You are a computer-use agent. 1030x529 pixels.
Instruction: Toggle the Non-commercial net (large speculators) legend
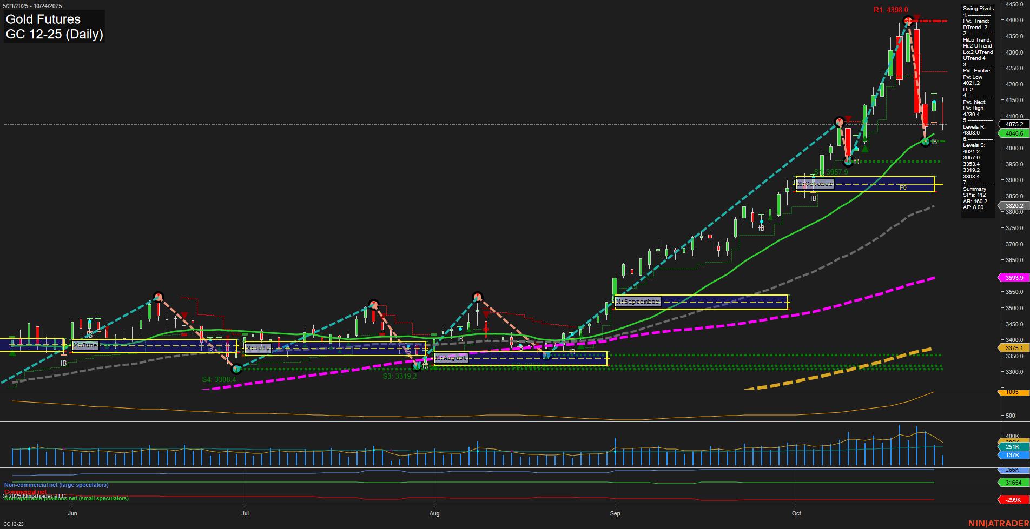(x=56, y=485)
